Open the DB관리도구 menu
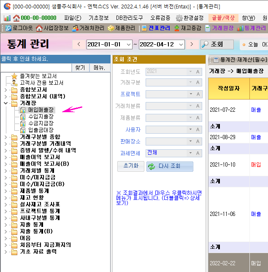The height and width of the screenshot is (272, 268). click(129, 18)
